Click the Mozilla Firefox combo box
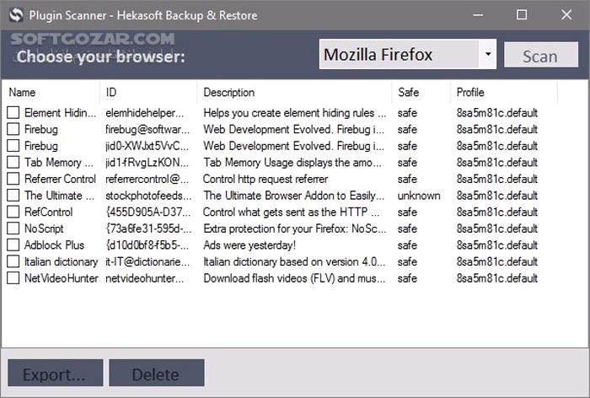Image resolution: width=590 pixels, height=398 pixels. click(407, 54)
